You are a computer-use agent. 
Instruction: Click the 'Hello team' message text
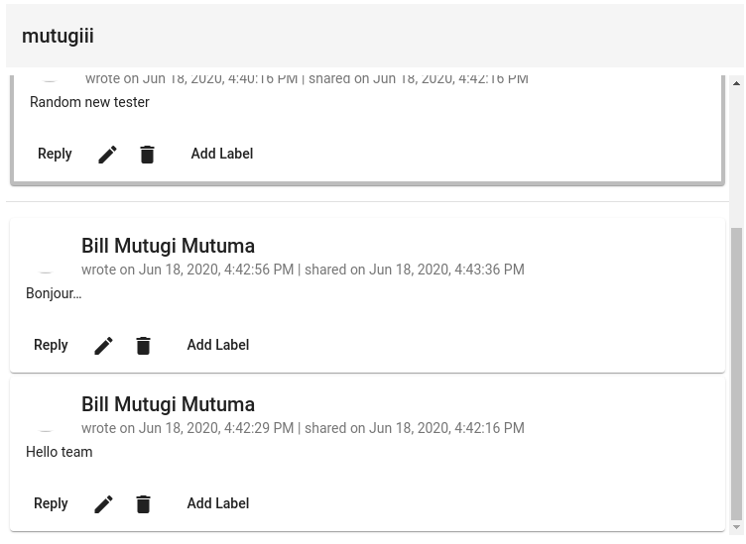[x=59, y=452]
